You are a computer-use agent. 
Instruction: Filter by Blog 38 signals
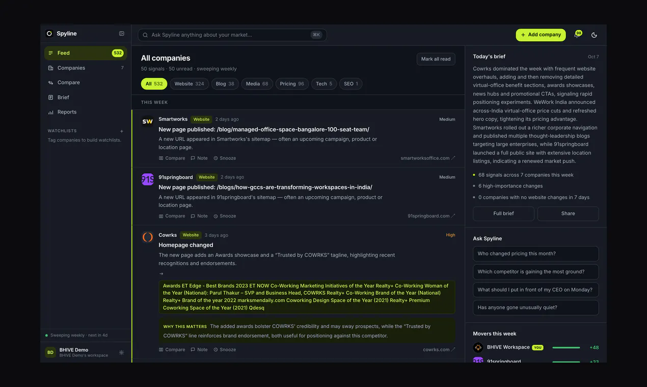[225, 84]
